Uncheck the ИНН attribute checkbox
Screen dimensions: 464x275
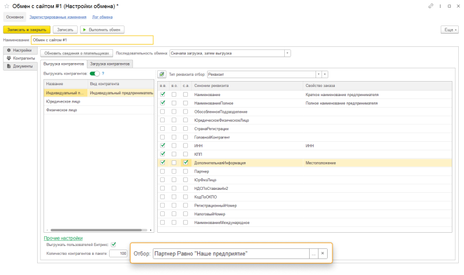pos(163,146)
